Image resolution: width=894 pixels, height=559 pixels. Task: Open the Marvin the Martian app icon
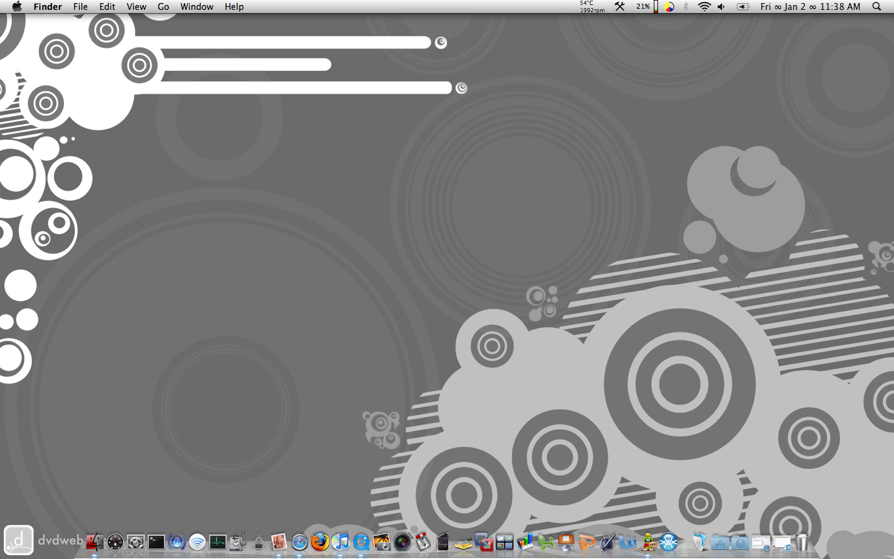coord(648,542)
